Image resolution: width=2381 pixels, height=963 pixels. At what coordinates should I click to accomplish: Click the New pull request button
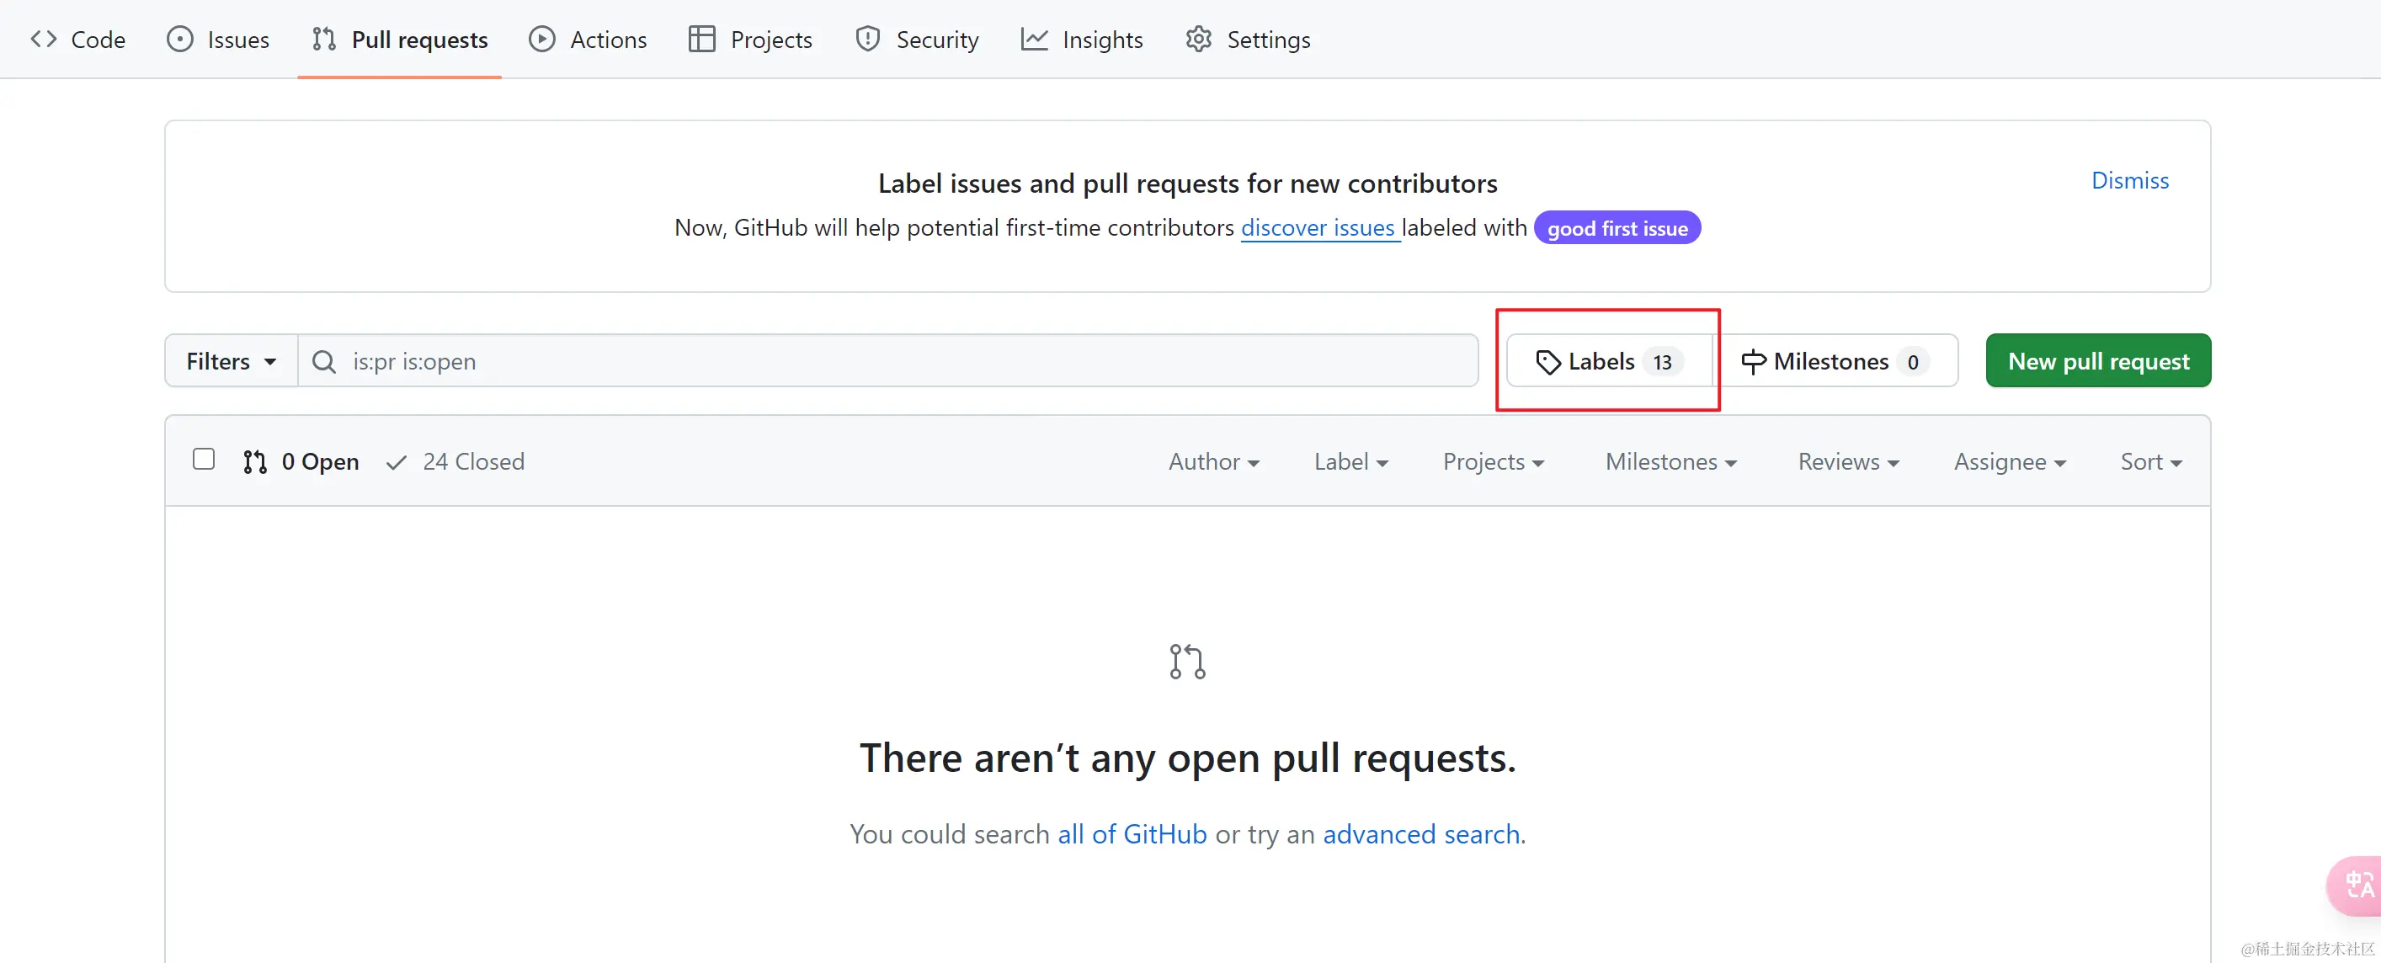point(2097,361)
